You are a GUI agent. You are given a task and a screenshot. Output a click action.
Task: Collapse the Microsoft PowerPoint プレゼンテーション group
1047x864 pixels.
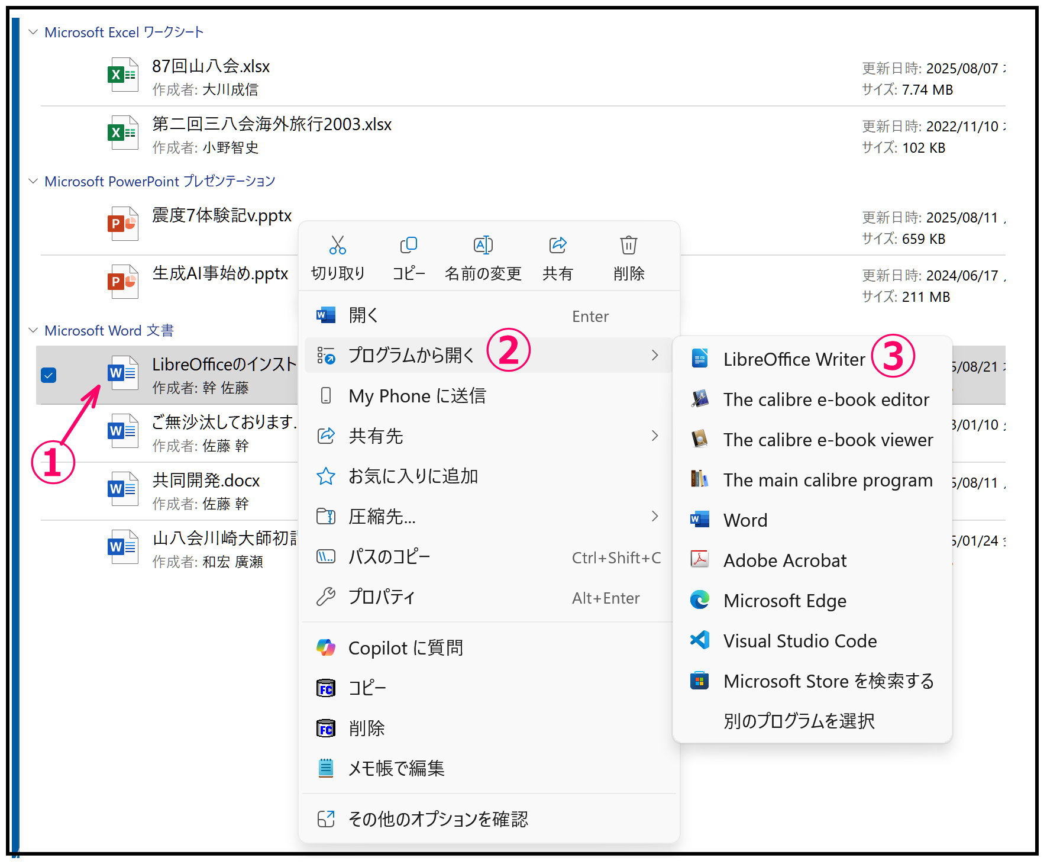click(33, 181)
